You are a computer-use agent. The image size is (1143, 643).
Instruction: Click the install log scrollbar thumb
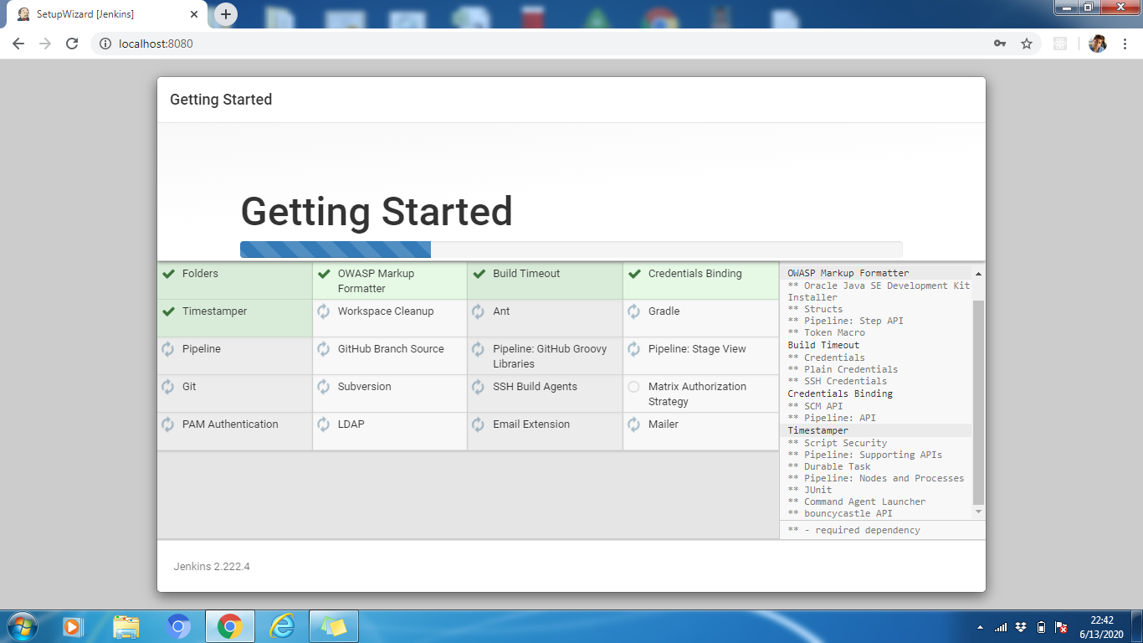(979, 403)
